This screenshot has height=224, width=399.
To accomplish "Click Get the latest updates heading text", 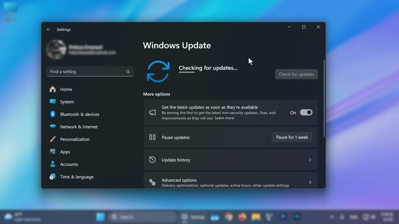I will (x=210, y=107).
